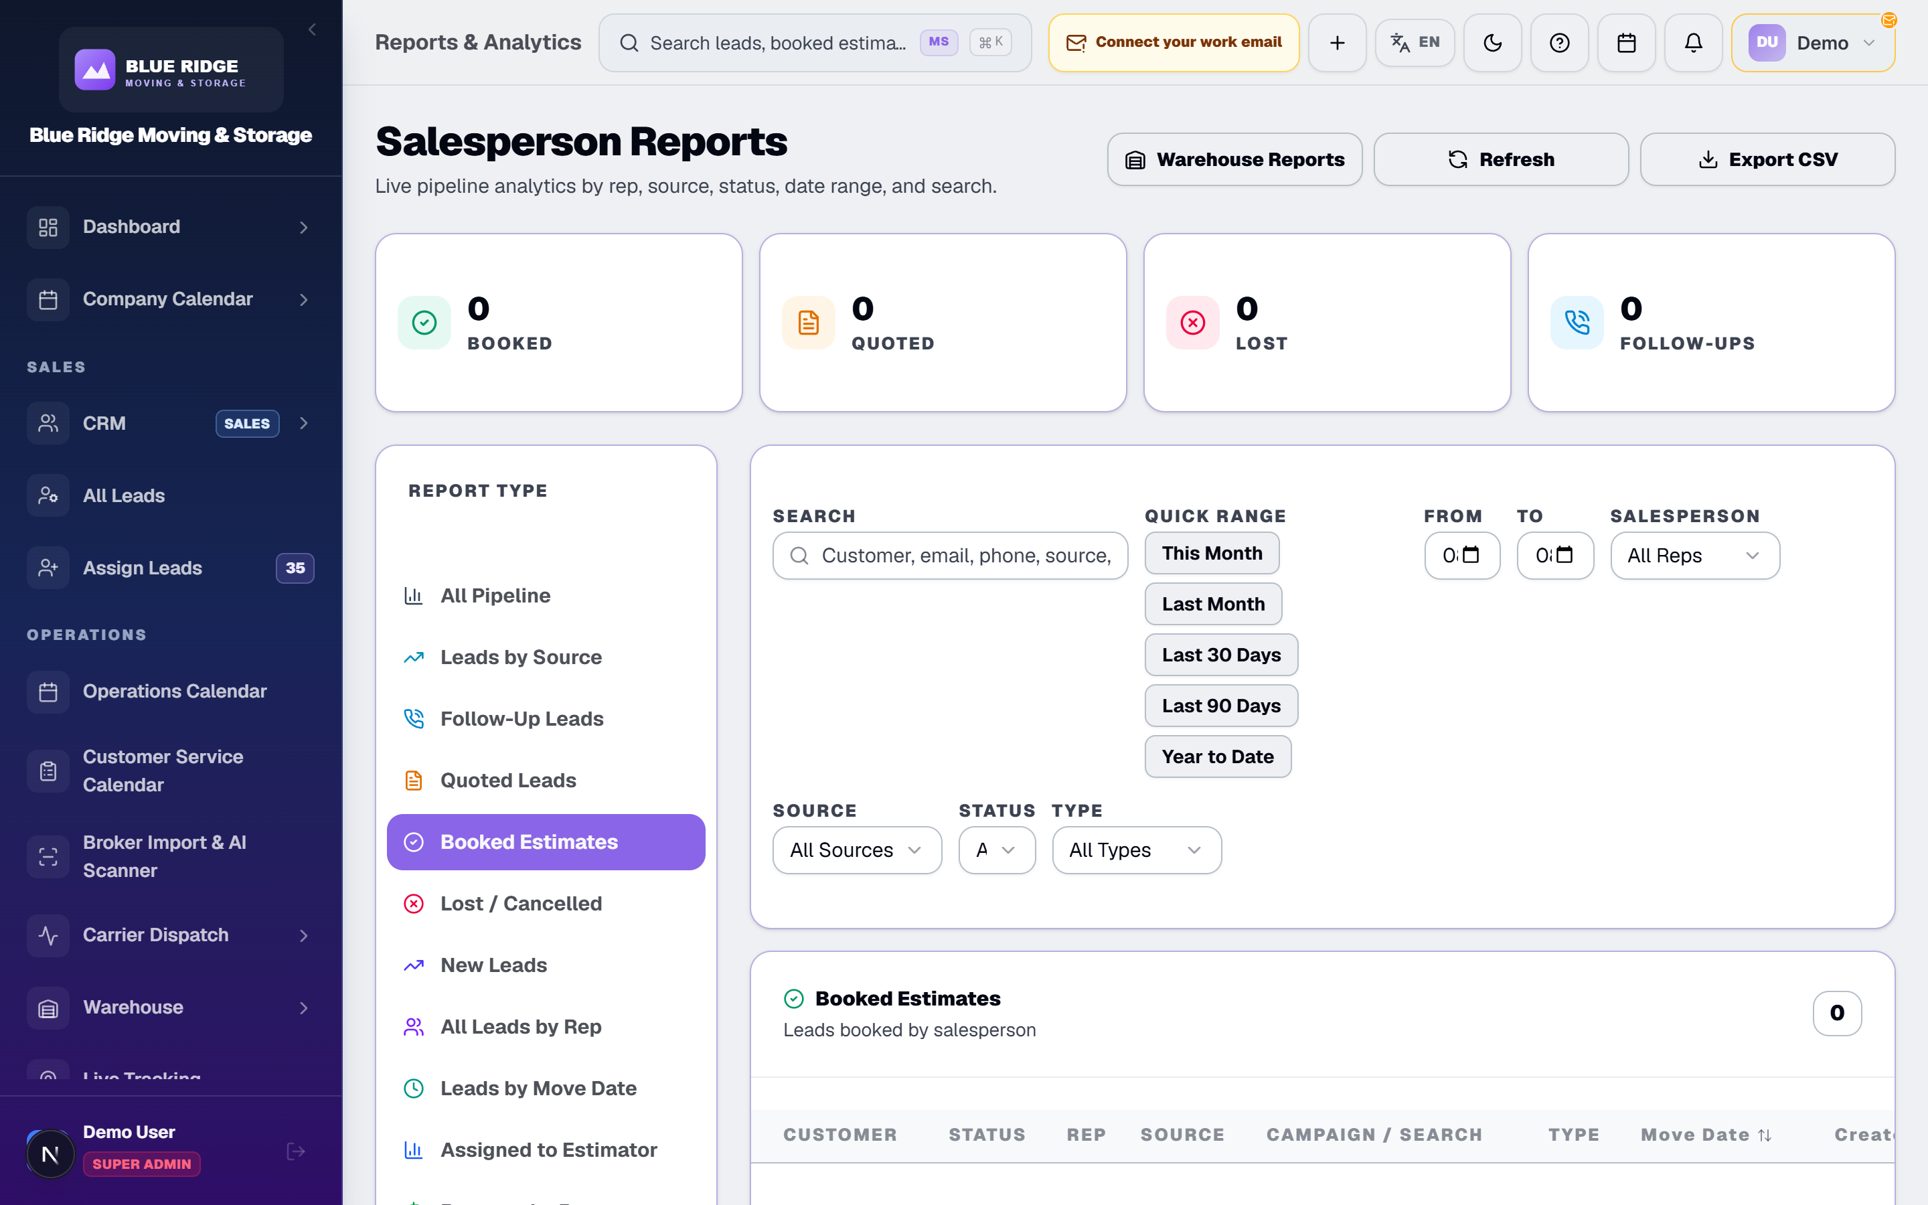Switch language with the EN button

tap(1414, 43)
